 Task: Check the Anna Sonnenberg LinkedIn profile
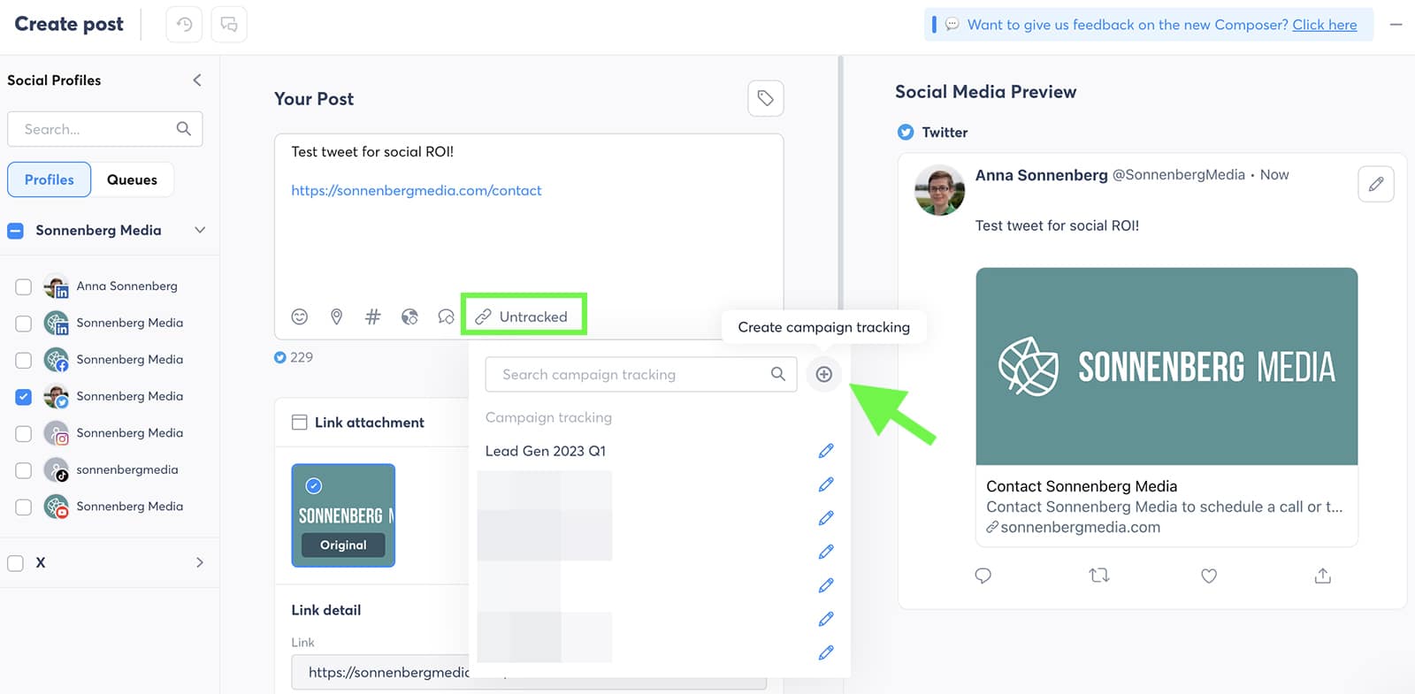click(24, 286)
